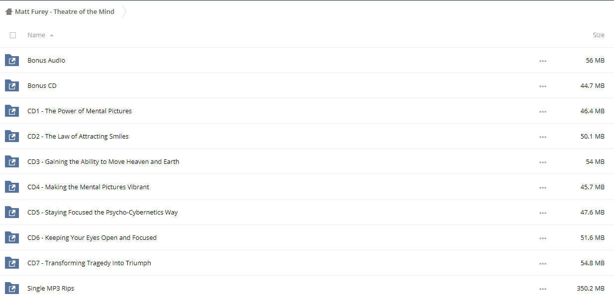Viewport: 614px width, 298px height.
Task: Click the 51.6 MB size value
Action: [593, 237]
